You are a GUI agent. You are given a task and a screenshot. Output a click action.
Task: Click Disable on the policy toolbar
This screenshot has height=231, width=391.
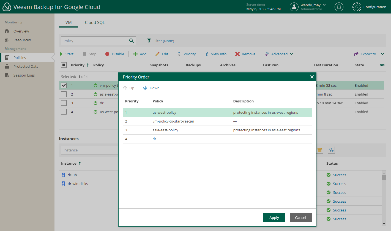115,54
